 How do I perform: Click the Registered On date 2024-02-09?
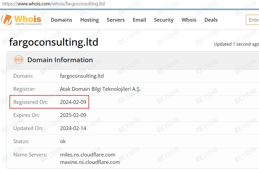(x=73, y=102)
